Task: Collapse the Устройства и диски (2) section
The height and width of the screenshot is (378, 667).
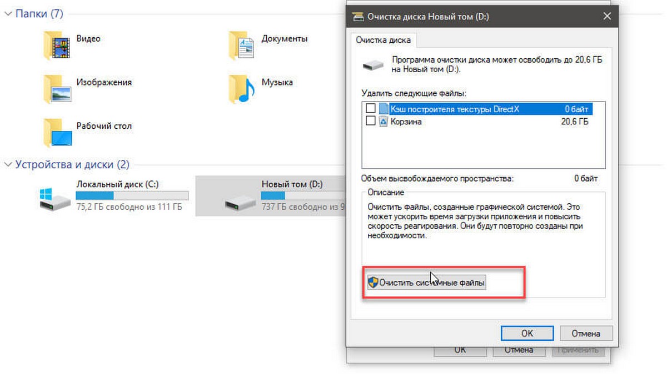Action: click(8, 165)
